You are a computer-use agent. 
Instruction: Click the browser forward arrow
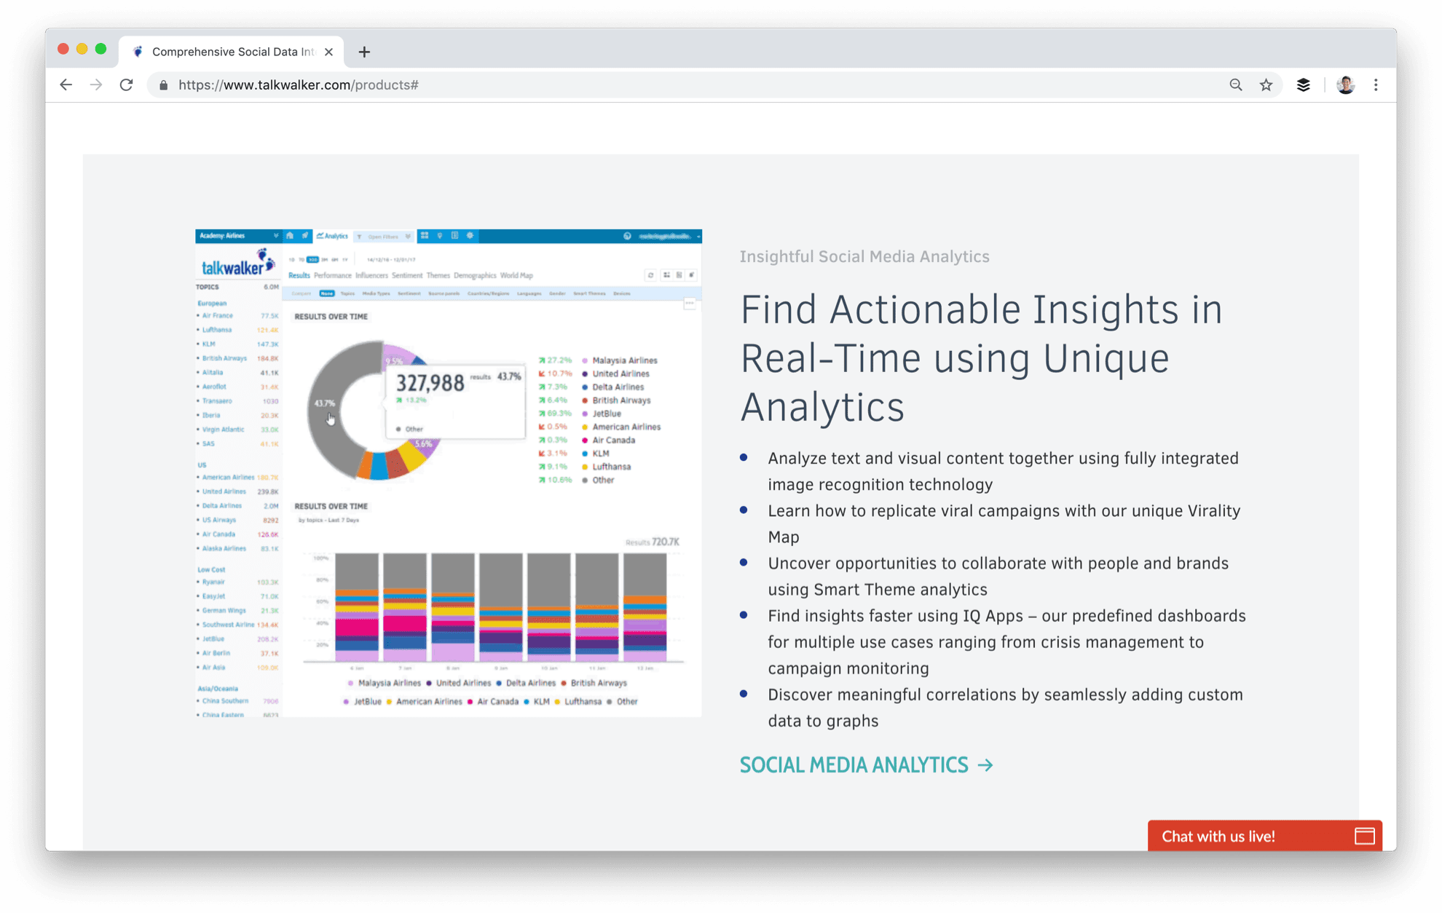pyautogui.click(x=96, y=85)
